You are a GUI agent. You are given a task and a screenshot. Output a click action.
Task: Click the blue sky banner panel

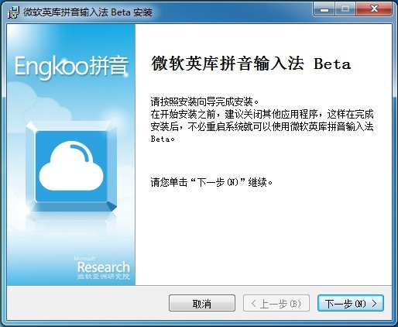[71, 155]
